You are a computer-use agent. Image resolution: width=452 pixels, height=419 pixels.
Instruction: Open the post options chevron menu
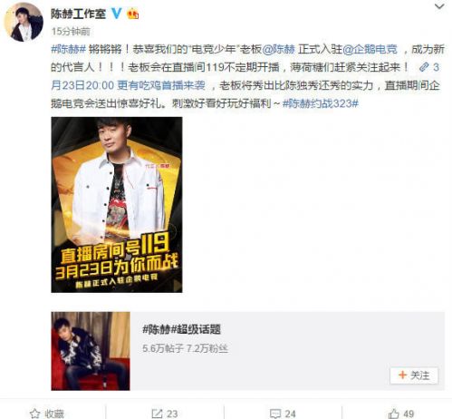coord(439,6)
